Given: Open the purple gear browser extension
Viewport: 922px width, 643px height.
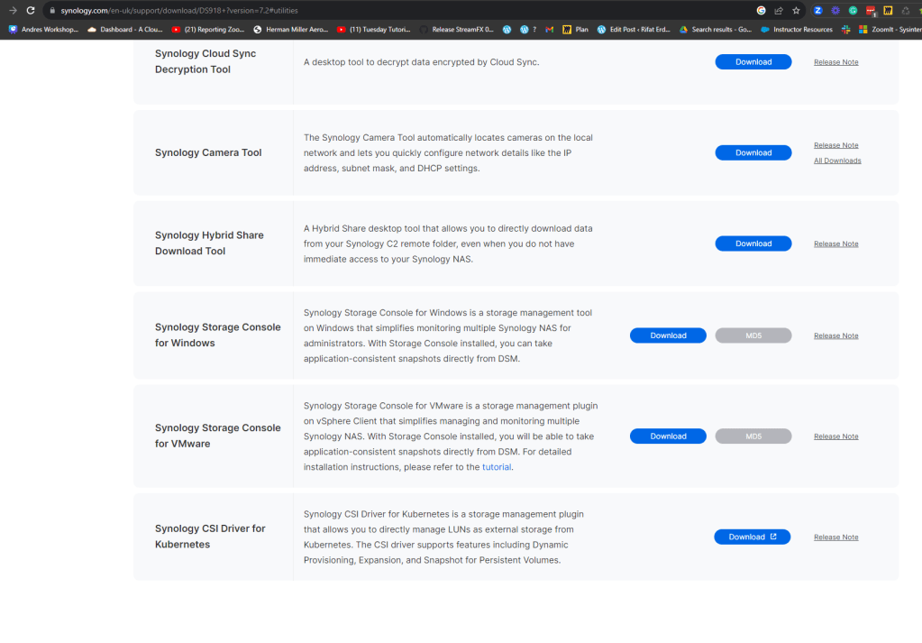Looking at the screenshot, I should click(835, 11).
